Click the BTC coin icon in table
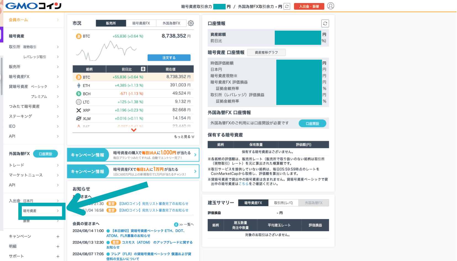The height and width of the screenshot is (261, 457). (x=79, y=77)
